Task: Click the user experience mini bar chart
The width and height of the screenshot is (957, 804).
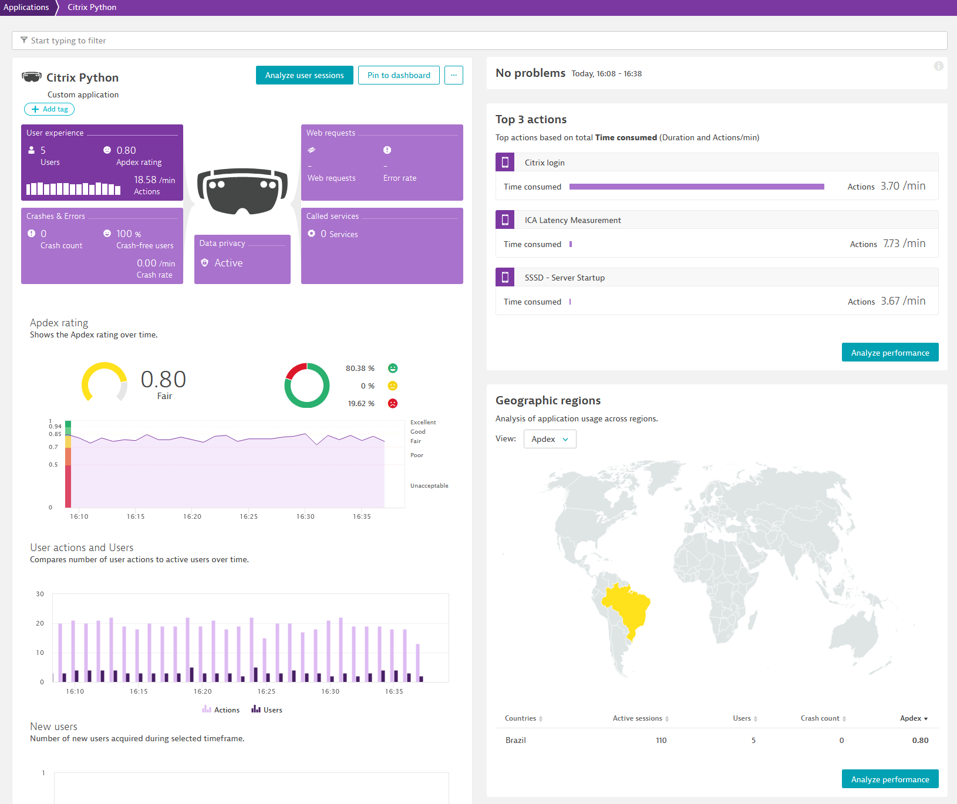Action: pos(73,188)
